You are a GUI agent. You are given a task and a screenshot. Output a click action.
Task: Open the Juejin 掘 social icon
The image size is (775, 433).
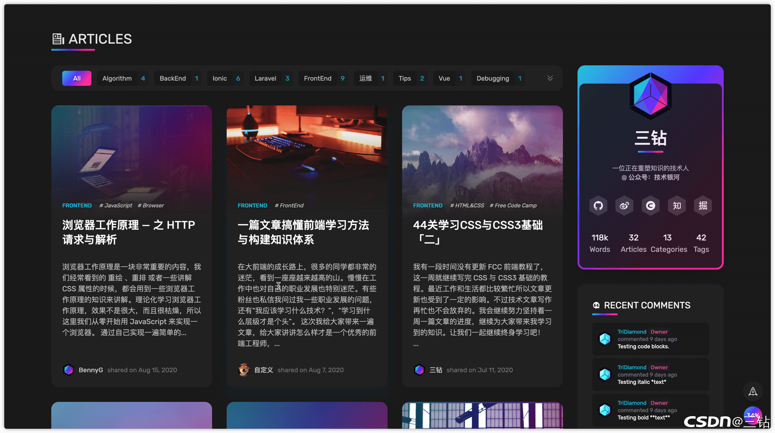click(x=703, y=206)
